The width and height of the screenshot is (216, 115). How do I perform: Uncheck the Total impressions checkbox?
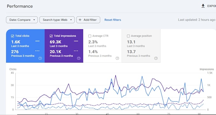tap(51, 36)
